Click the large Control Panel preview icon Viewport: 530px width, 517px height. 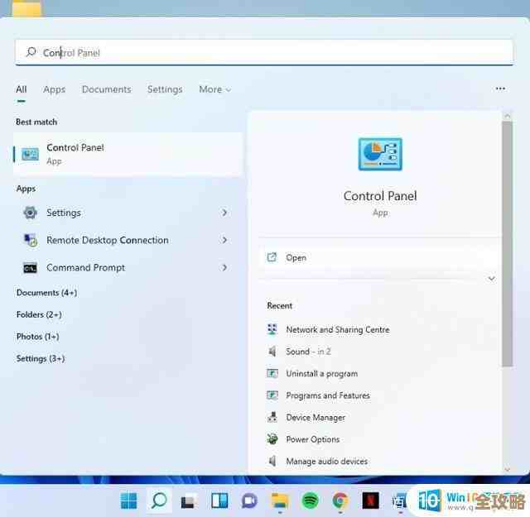tap(380, 154)
